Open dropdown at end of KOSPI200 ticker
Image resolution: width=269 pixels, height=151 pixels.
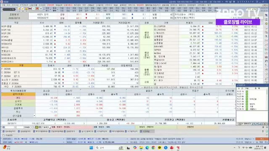pyautogui.click(x=63, y=139)
